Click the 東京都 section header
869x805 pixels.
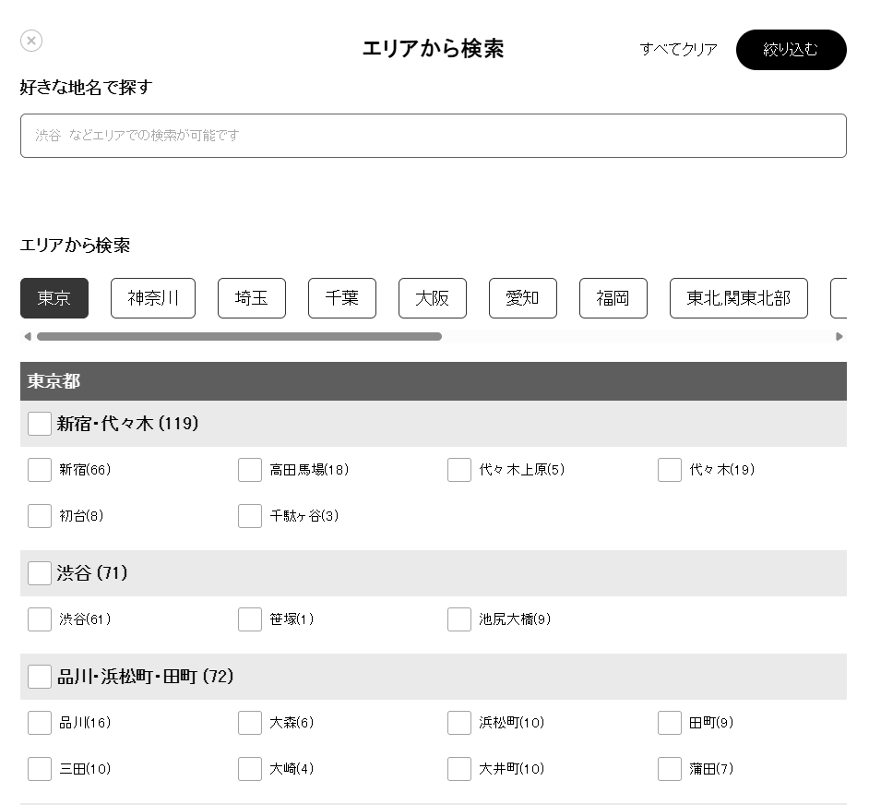point(434,381)
